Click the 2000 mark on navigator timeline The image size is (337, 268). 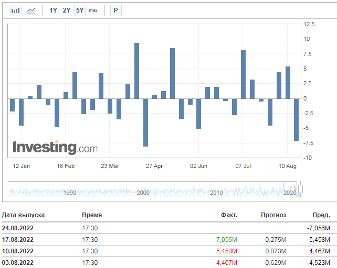(143, 193)
